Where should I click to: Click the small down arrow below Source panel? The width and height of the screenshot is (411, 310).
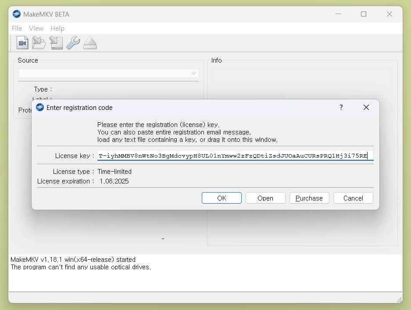(x=163, y=239)
